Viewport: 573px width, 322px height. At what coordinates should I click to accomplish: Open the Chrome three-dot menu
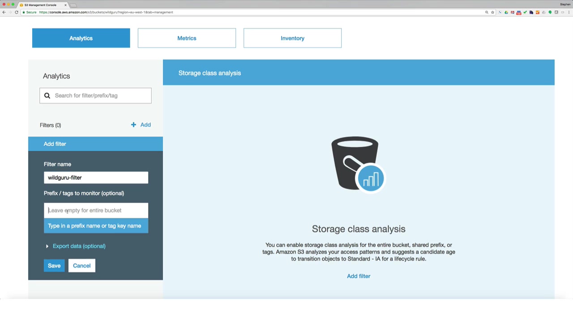[569, 12]
